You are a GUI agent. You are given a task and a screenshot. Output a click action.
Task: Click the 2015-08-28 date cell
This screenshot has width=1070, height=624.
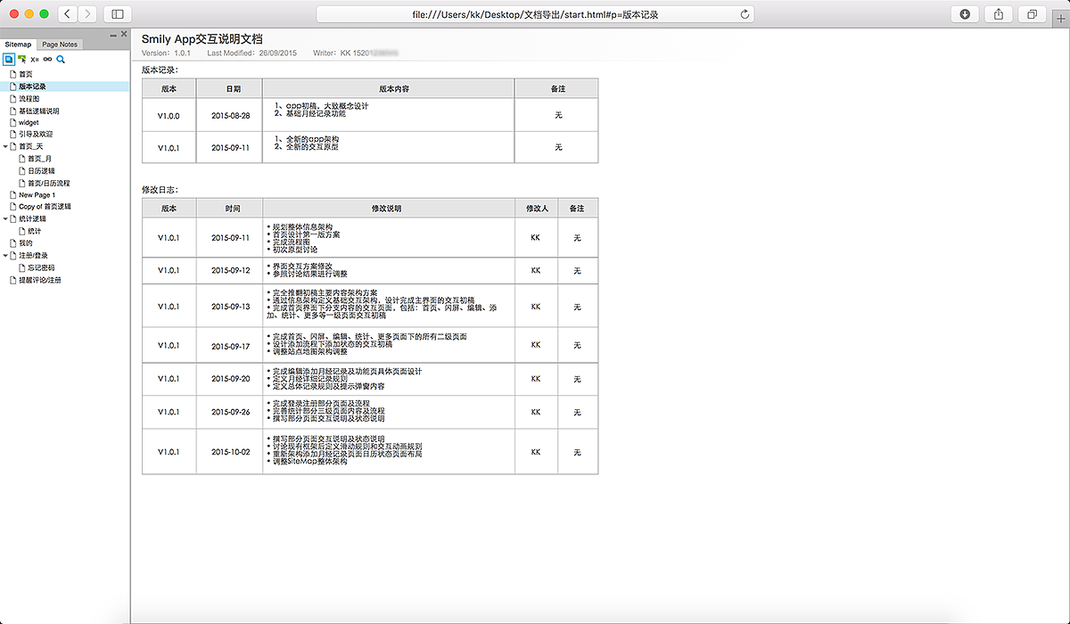click(230, 116)
